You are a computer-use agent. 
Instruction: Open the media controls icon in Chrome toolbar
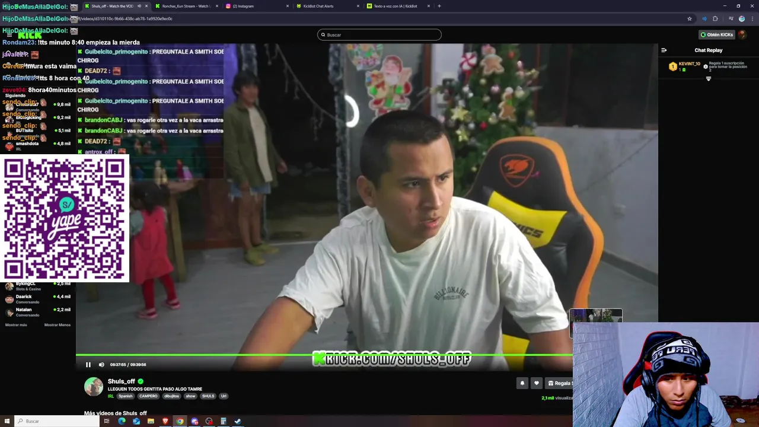[731, 18]
